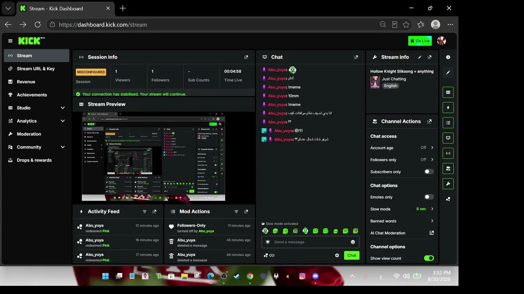Open the emoji picker in chat input

point(353,242)
